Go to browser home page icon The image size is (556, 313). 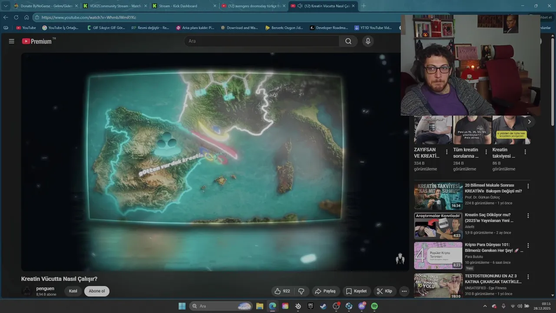click(x=26, y=17)
